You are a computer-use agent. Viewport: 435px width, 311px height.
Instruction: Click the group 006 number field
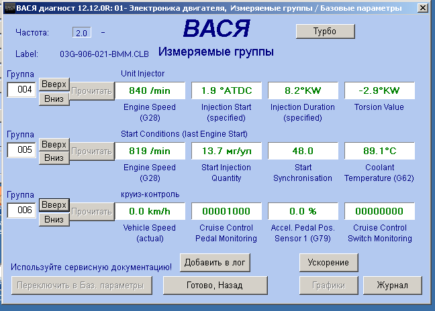click(21, 210)
